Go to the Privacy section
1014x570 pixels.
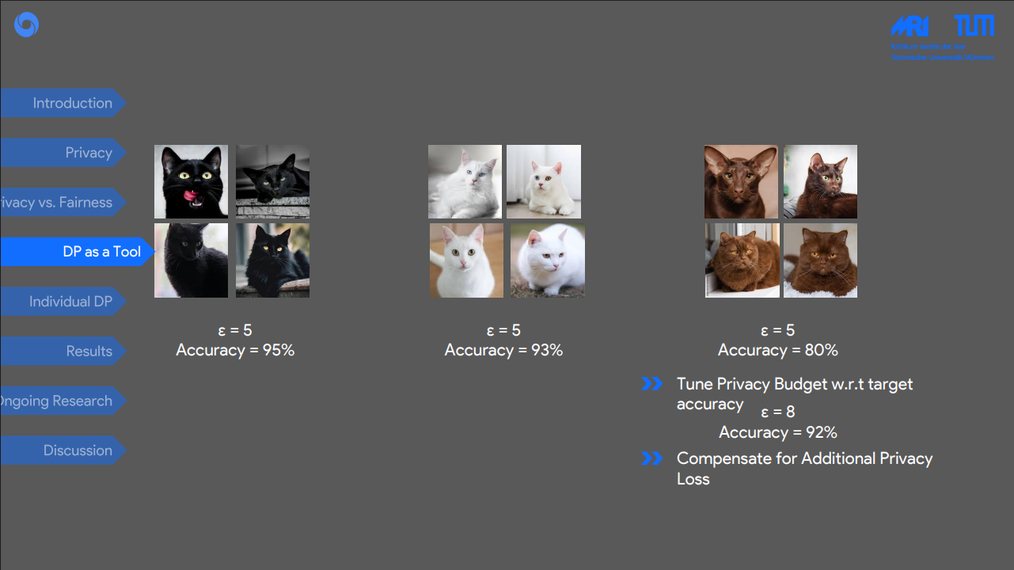[63, 153]
